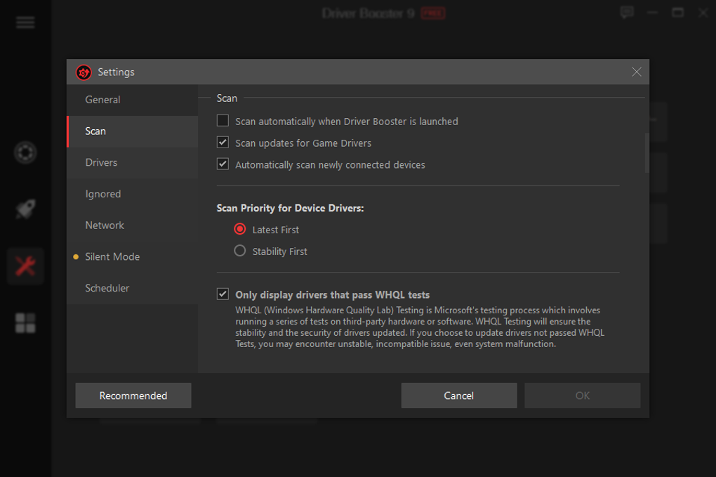716x477 pixels.
Task: Select the Tools wrench icon in sidebar
Action: (25, 266)
